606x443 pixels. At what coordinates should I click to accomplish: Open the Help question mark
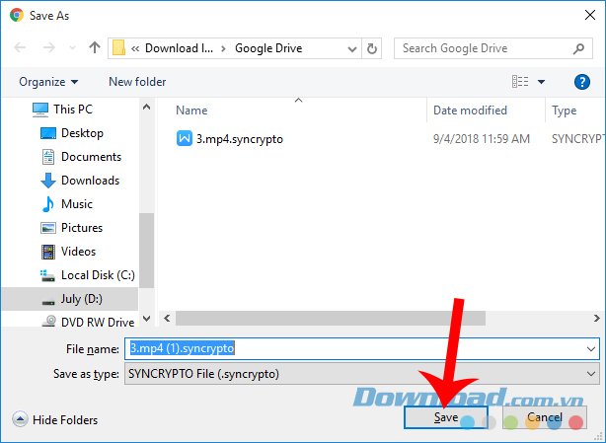point(581,82)
